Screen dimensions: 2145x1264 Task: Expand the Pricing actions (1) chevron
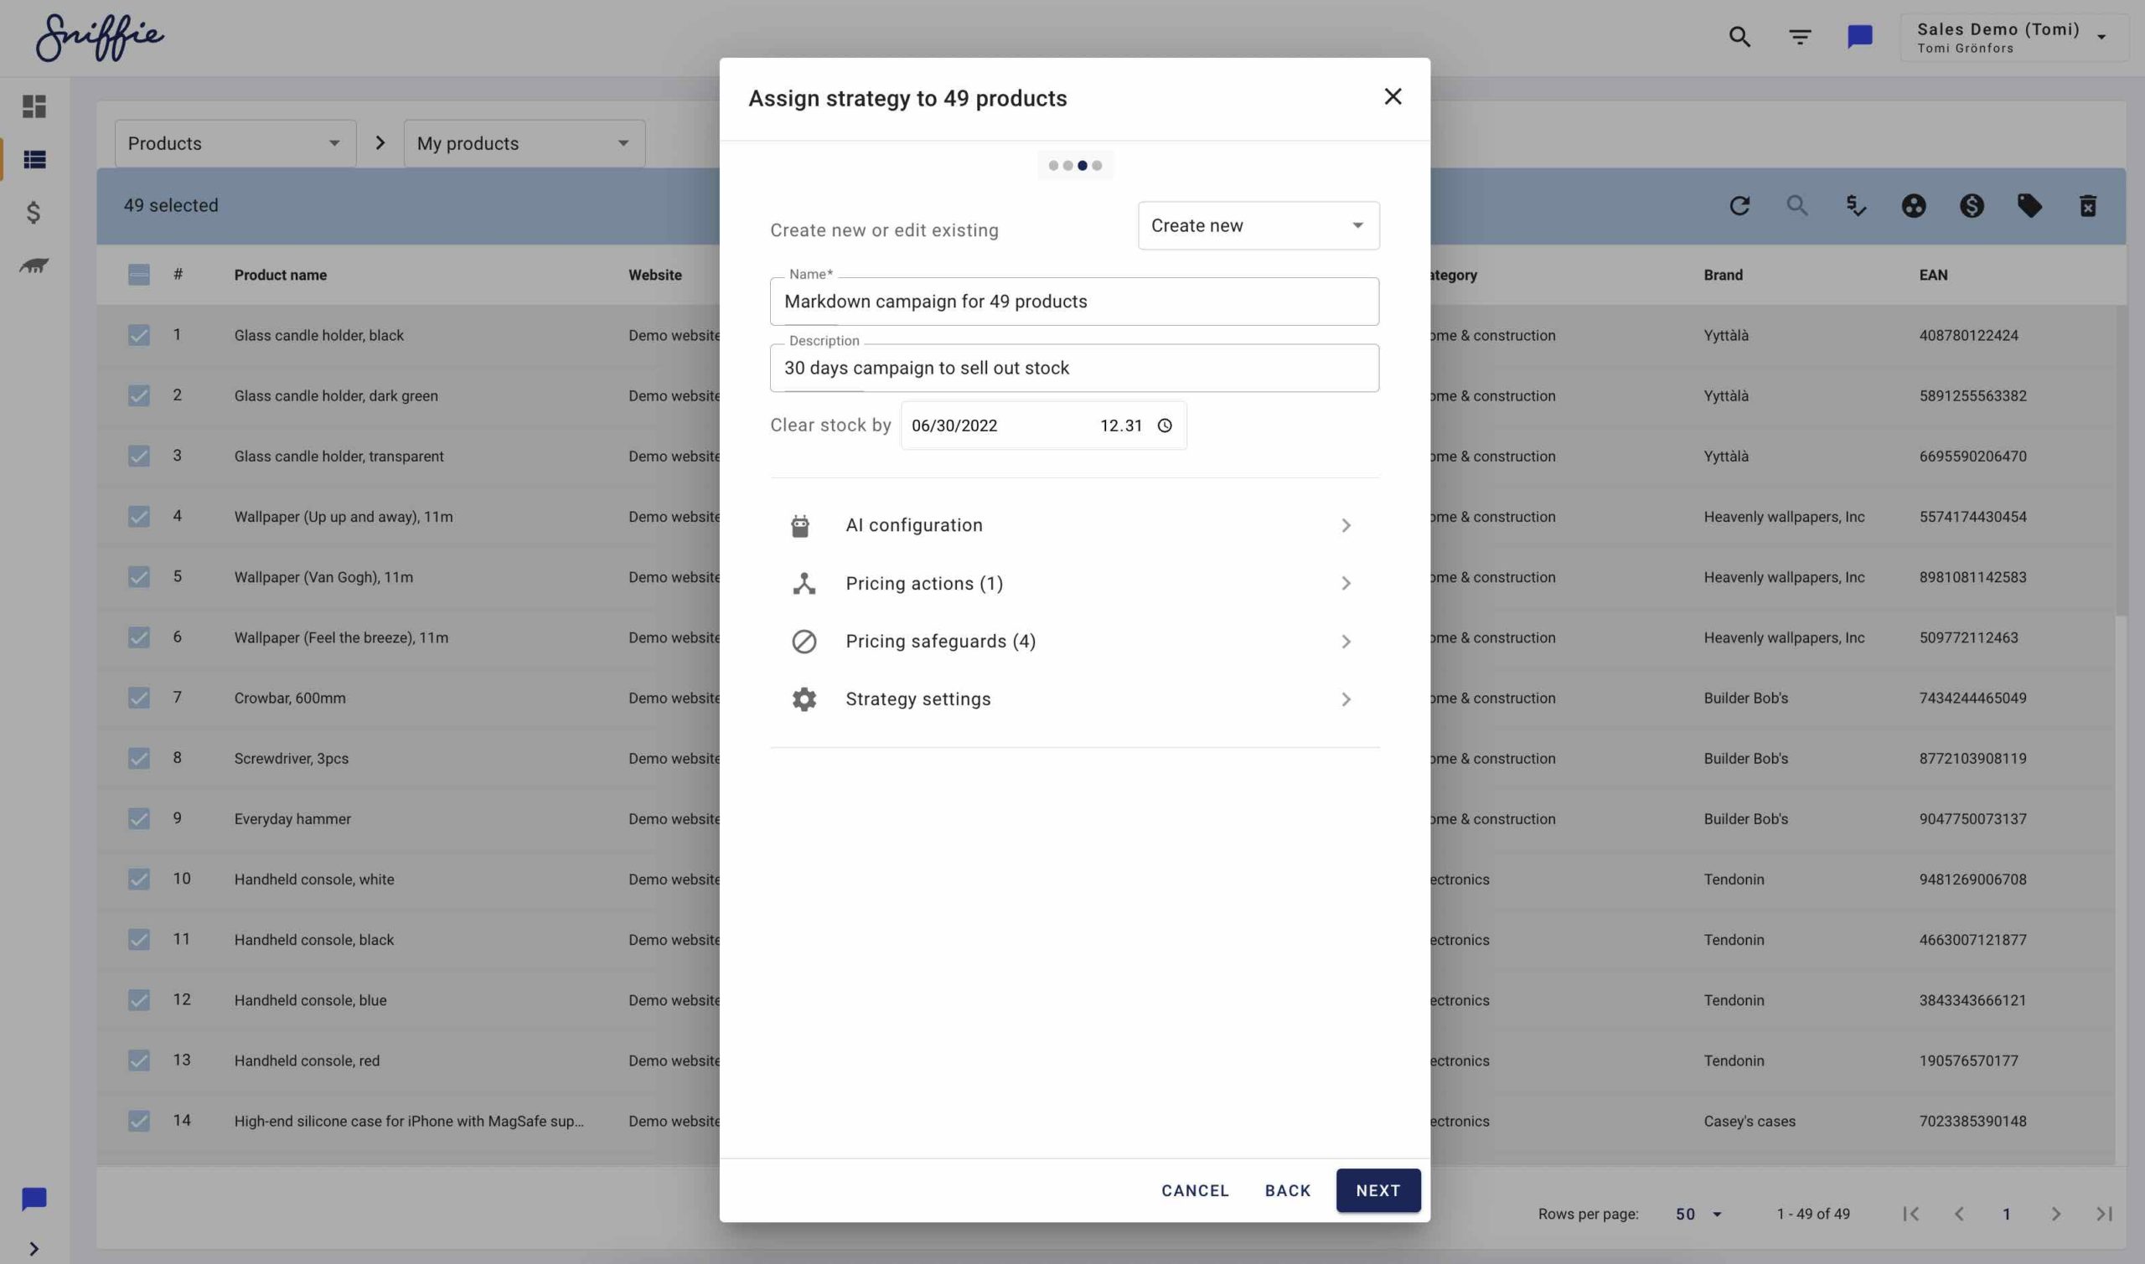pos(1346,584)
